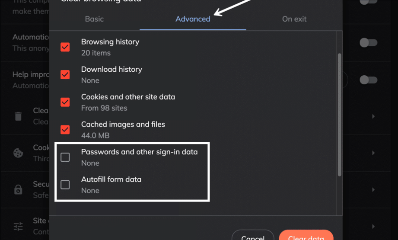Check the Autofill form data checkbox

[65, 185]
